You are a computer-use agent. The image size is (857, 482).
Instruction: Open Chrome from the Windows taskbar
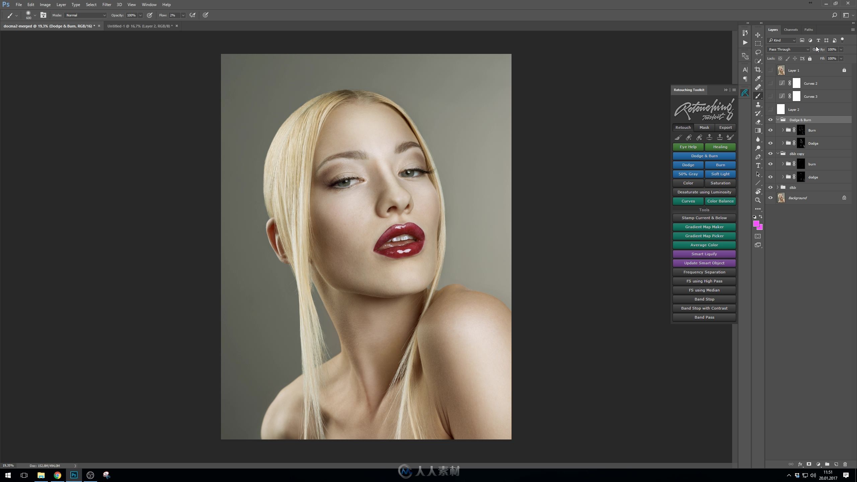pos(57,475)
